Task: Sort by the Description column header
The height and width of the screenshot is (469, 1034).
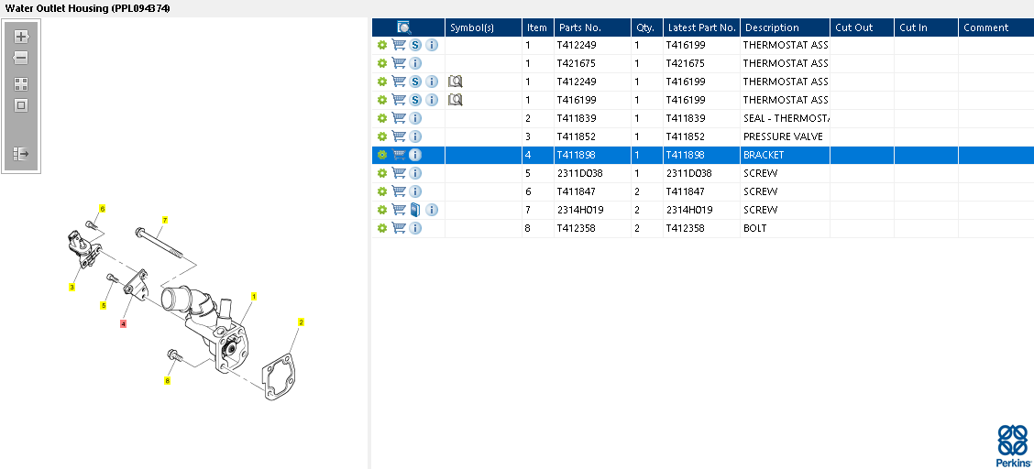Action: point(785,27)
